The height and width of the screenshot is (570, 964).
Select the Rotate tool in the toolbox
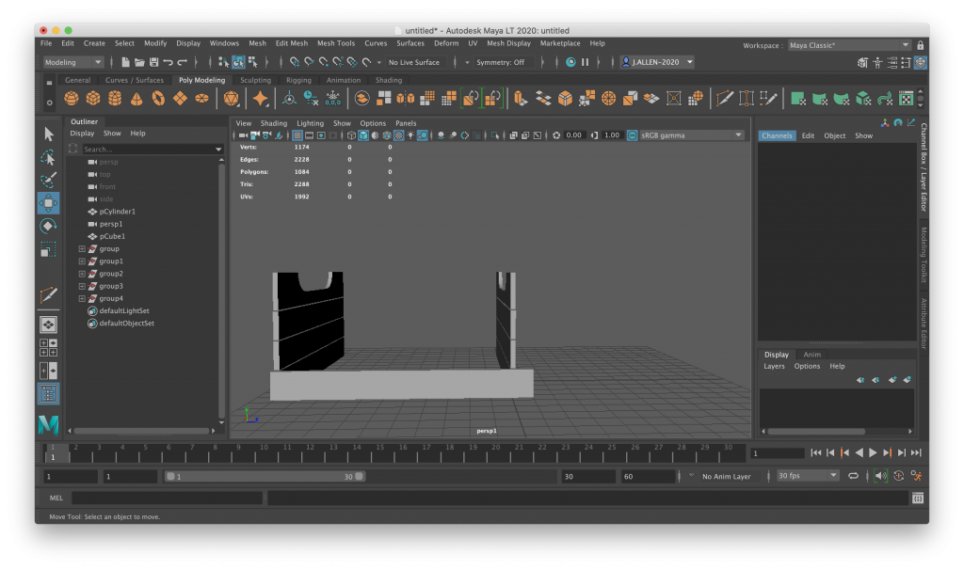48,226
